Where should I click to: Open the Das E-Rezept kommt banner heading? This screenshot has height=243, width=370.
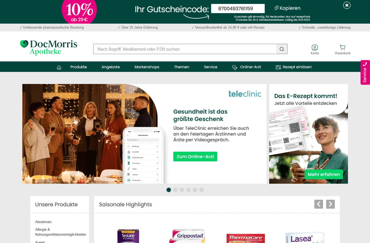(x=306, y=96)
